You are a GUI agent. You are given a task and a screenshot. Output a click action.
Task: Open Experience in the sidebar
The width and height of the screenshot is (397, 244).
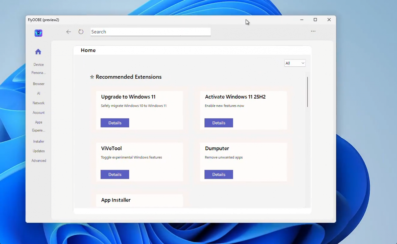(39, 130)
